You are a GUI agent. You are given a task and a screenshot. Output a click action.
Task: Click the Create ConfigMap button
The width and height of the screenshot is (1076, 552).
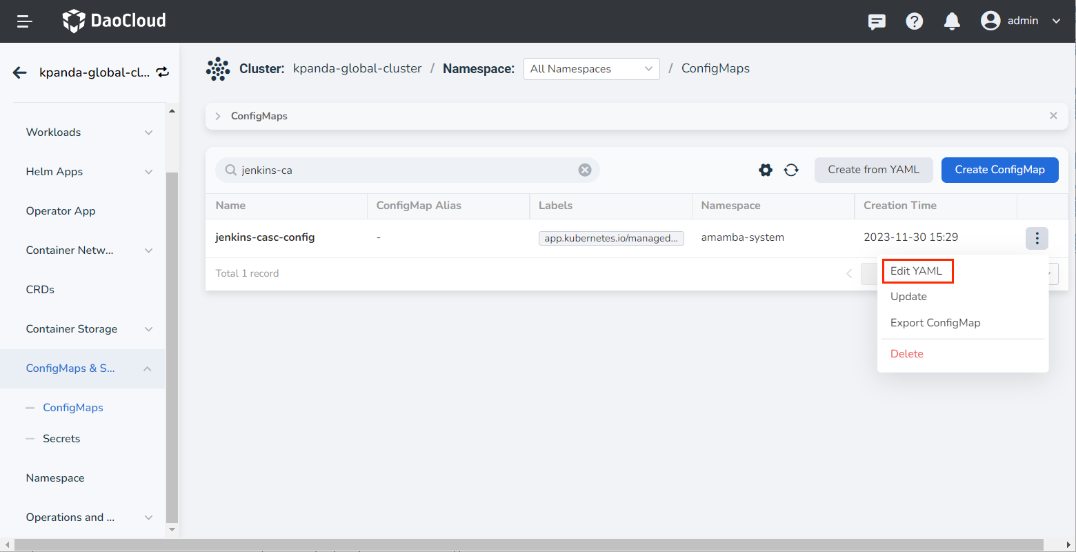[x=999, y=170]
